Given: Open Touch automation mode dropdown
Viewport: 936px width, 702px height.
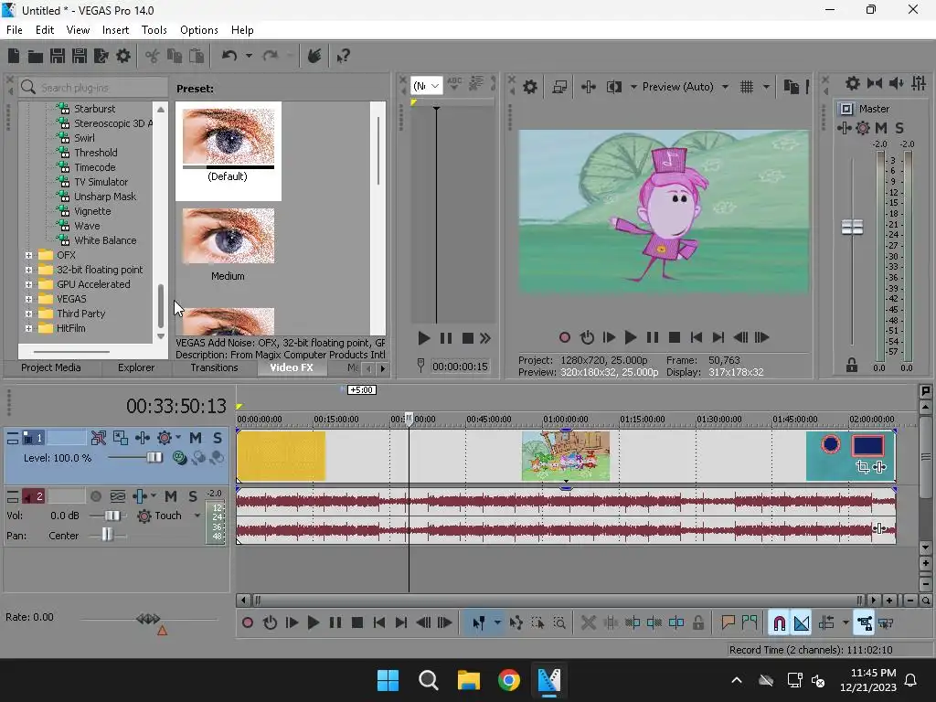Looking at the screenshot, I should coord(197,516).
